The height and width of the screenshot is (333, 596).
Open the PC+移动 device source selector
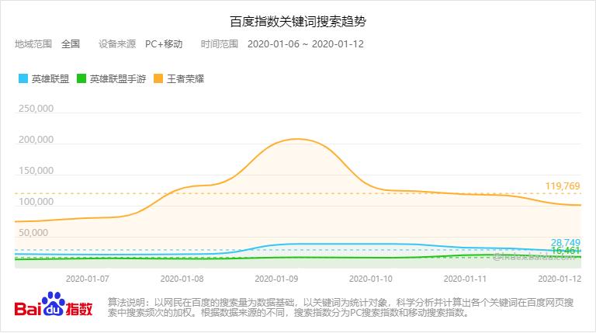coord(164,43)
